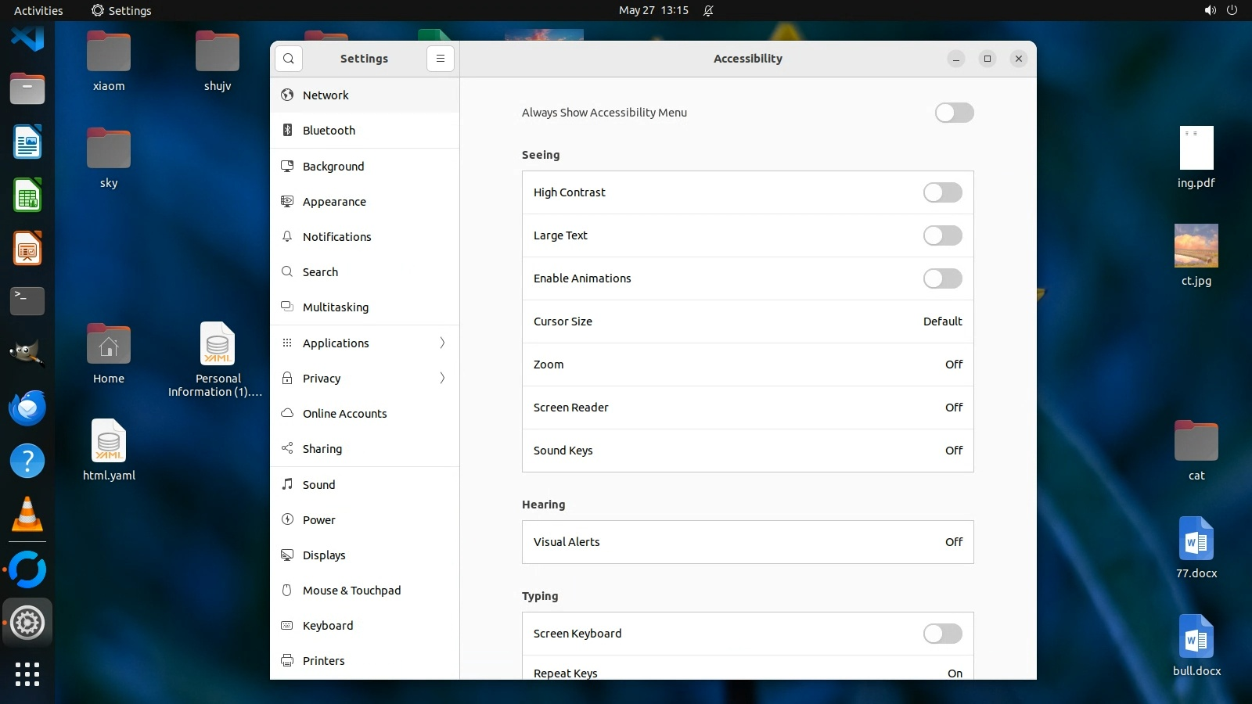Expand the Applications submenu chevron
The width and height of the screenshot is (1252, 704).
coord(442,343)
